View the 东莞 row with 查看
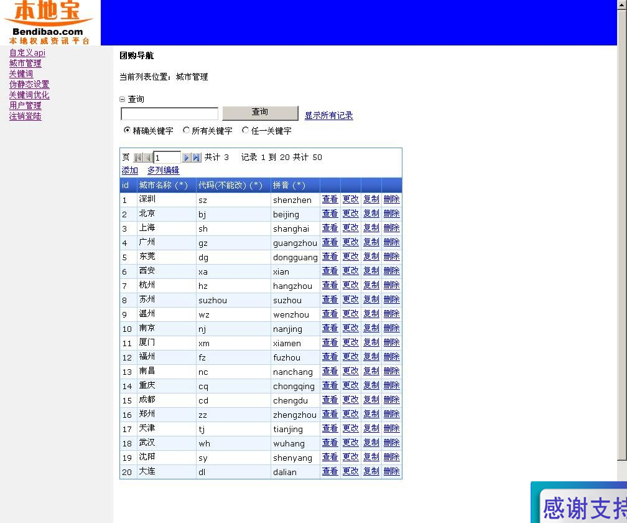The image size is (627, 523). (330, 257)
